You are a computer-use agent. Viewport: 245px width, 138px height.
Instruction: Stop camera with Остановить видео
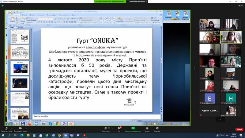pos(20,129)
